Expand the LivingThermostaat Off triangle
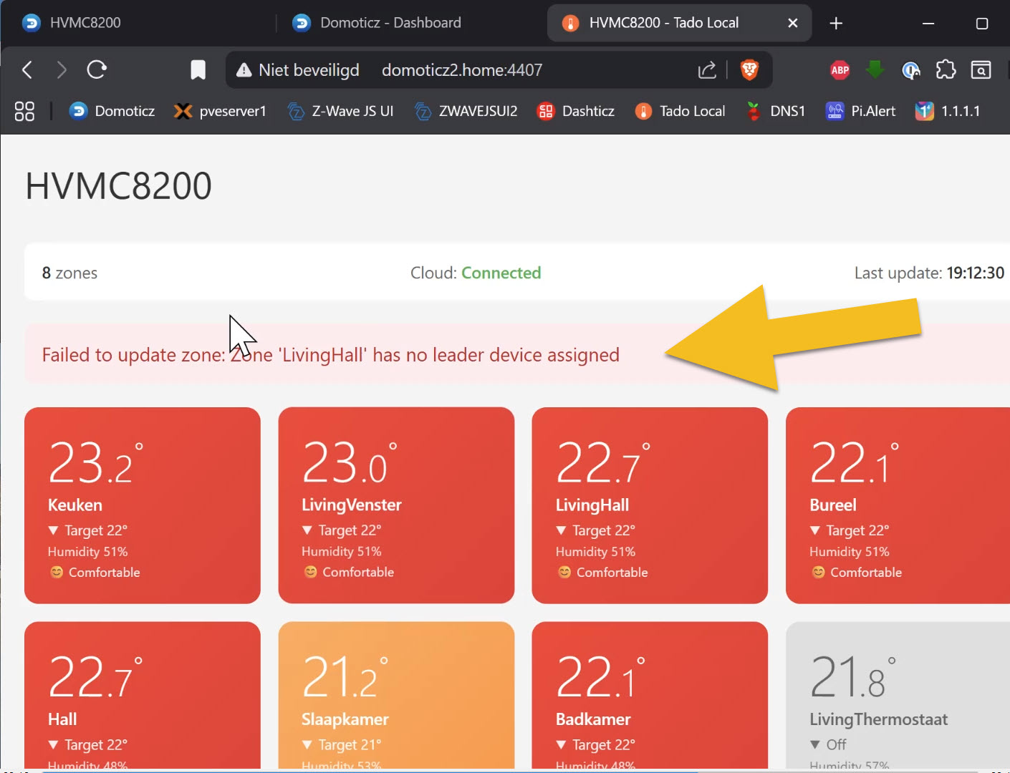 pos(814,744)
